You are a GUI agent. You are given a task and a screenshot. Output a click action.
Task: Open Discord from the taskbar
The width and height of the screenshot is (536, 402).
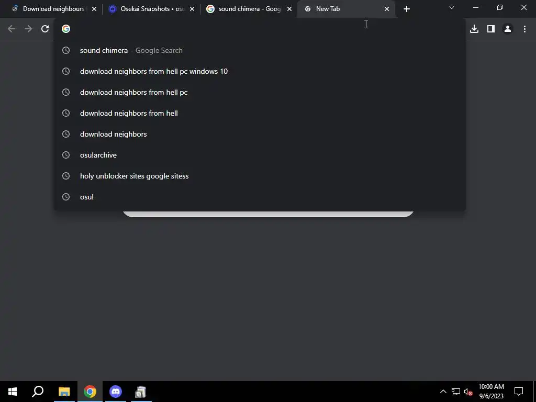[x=116, y=392]
